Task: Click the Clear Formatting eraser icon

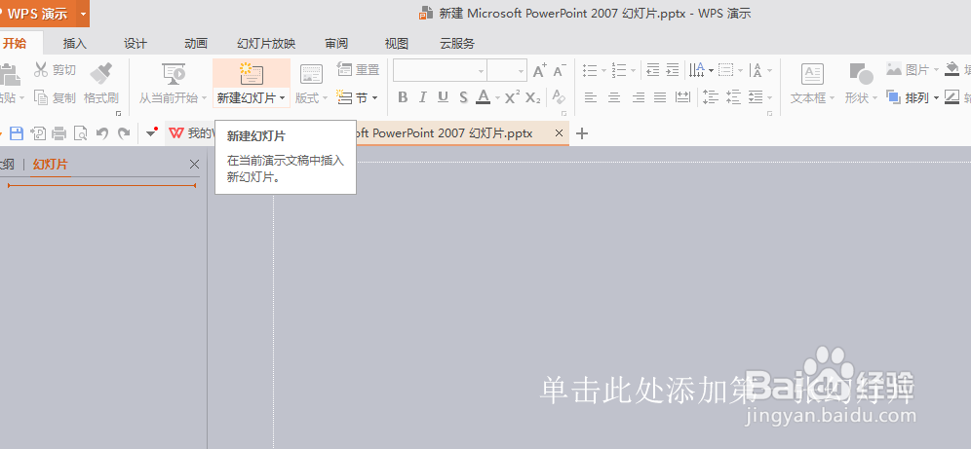Action: pos(558,97)
